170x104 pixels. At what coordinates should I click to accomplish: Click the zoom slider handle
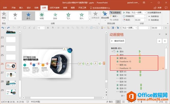(x=141, y=102)
